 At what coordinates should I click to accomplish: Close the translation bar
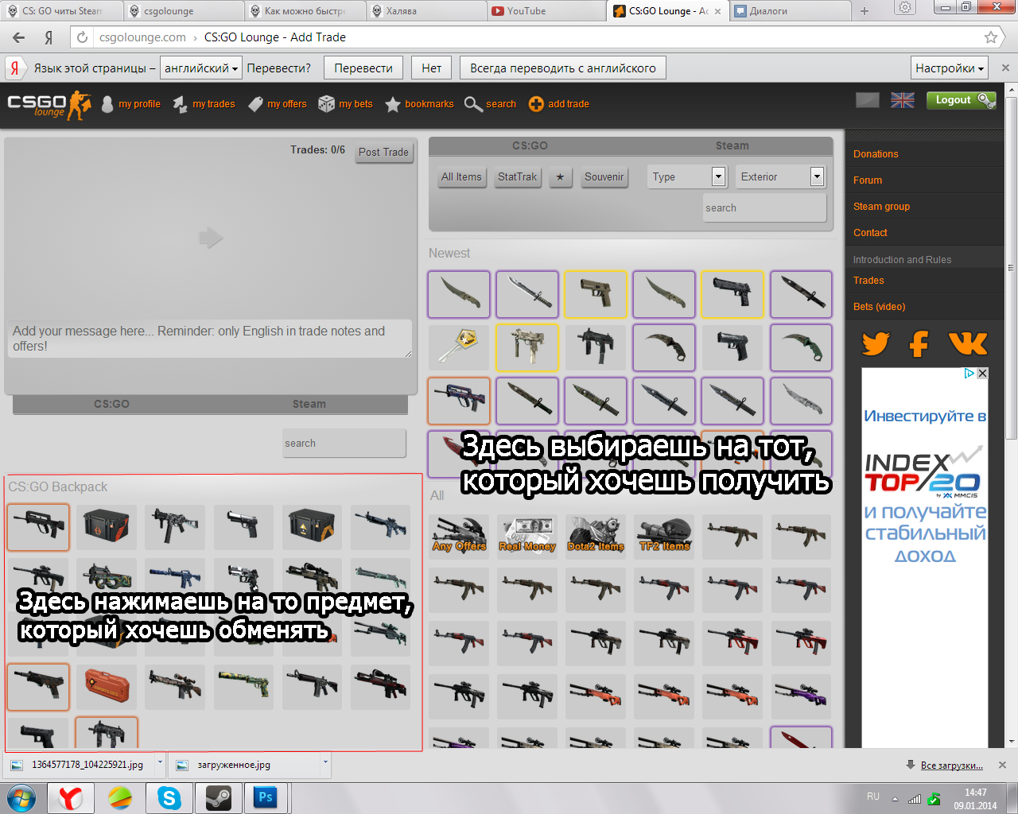pos(1005,68)
